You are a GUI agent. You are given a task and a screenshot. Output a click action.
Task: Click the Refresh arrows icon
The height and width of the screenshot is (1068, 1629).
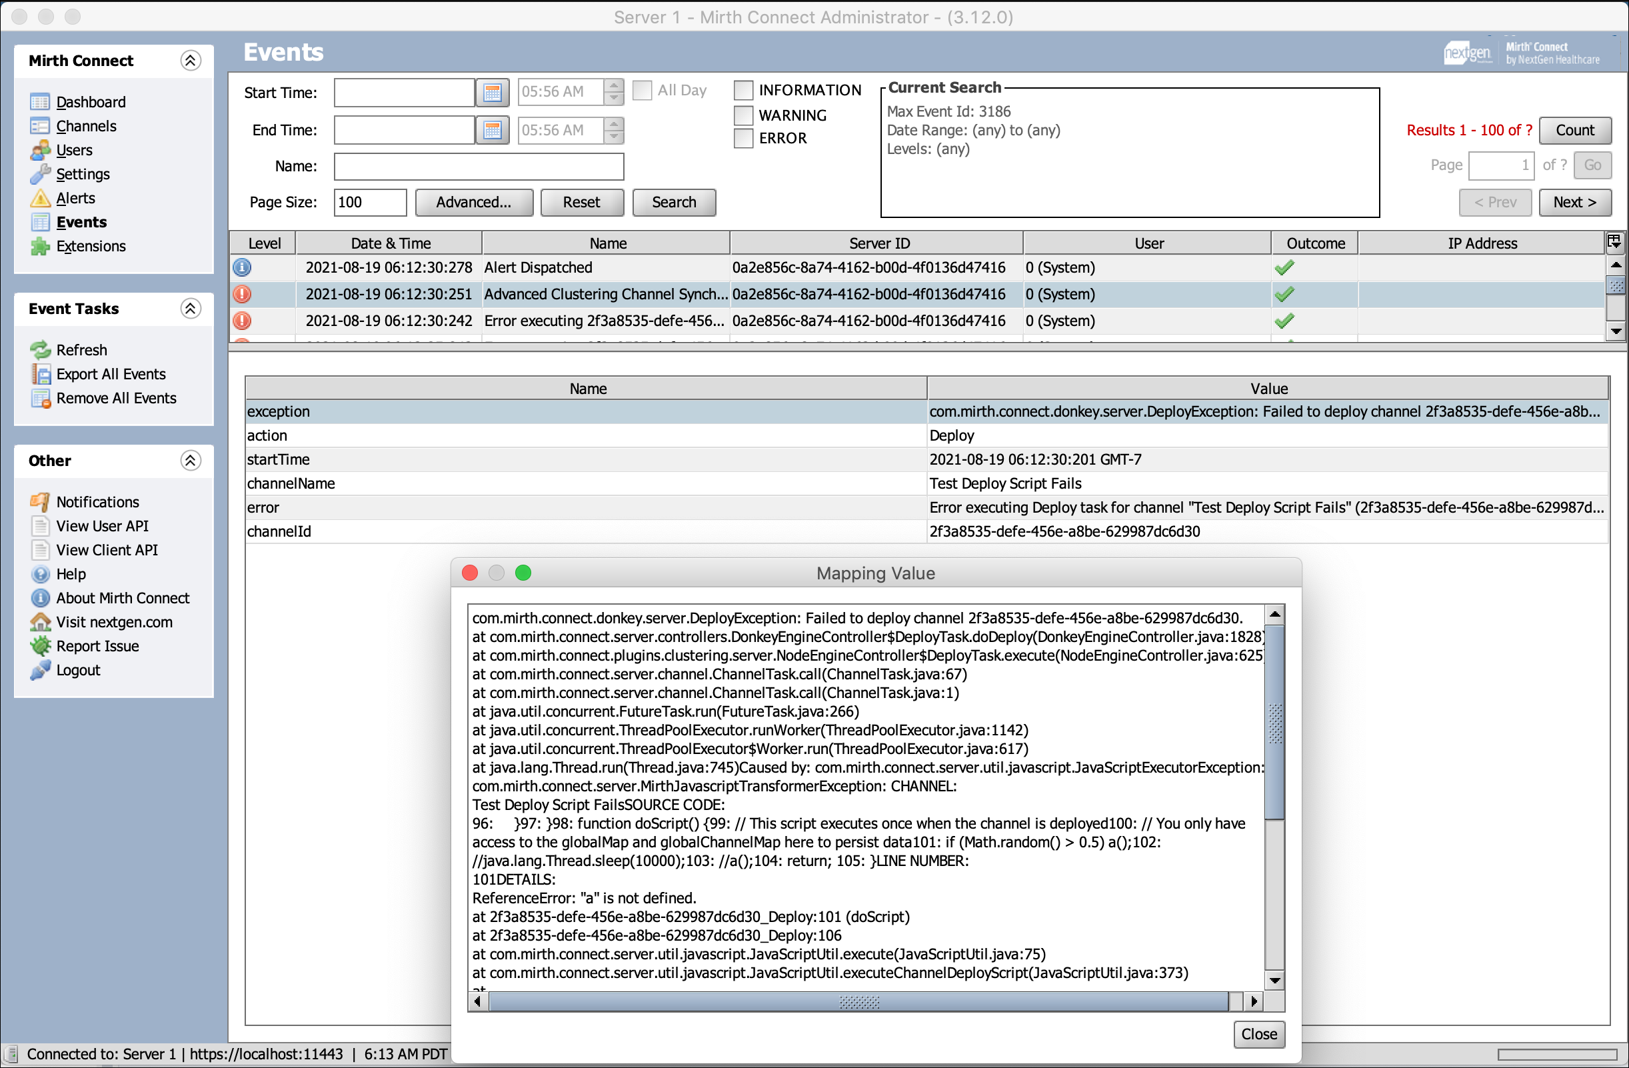point(40,350)
